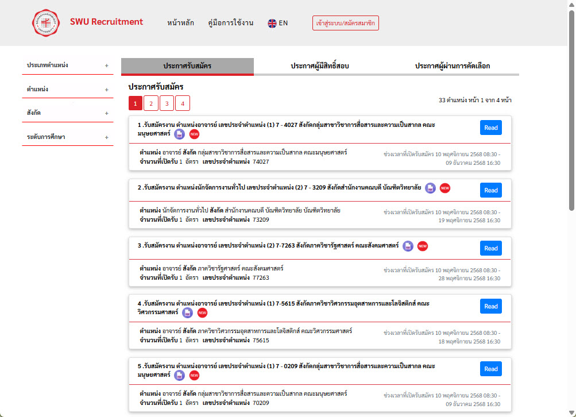Click the SWU university logo emblem
Image resolution: width=576 pixels, height=417 pixels.
click(x=45, y=23)
